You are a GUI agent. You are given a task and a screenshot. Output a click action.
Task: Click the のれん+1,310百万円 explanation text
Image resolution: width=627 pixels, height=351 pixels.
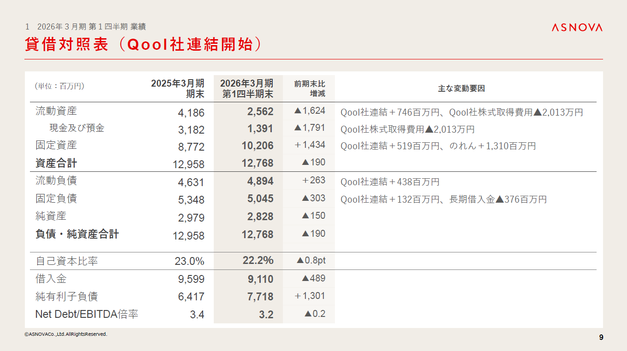pos(492,146)
